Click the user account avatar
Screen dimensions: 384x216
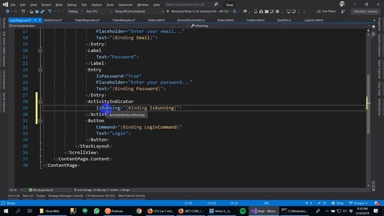tap(342, 4)
